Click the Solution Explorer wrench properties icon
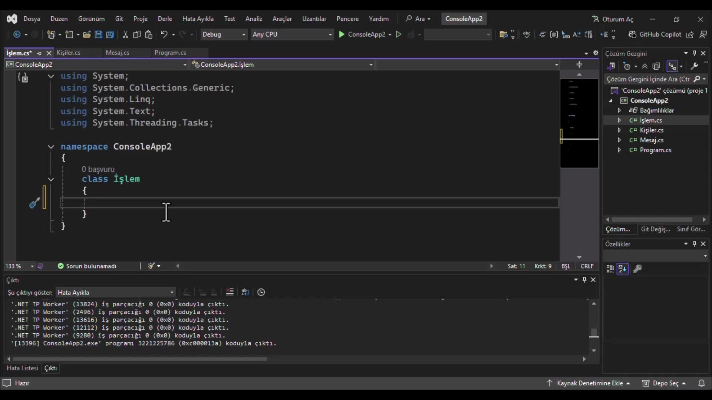Viewport: 712px width, 400px height. click(694, 66)
